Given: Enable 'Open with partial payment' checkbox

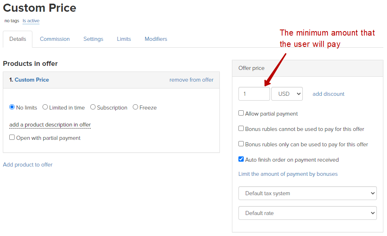Looking at the screenshot, I should [12, 138].
